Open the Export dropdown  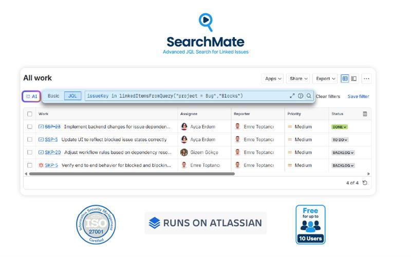point(325,79)
